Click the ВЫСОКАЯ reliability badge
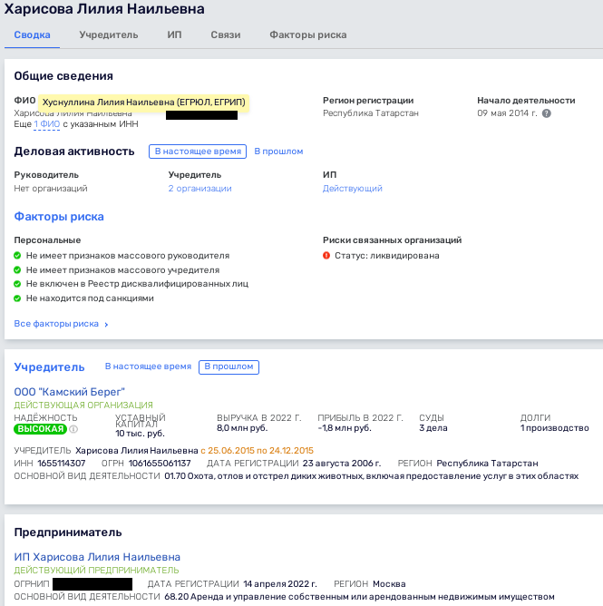 (40, 429)
